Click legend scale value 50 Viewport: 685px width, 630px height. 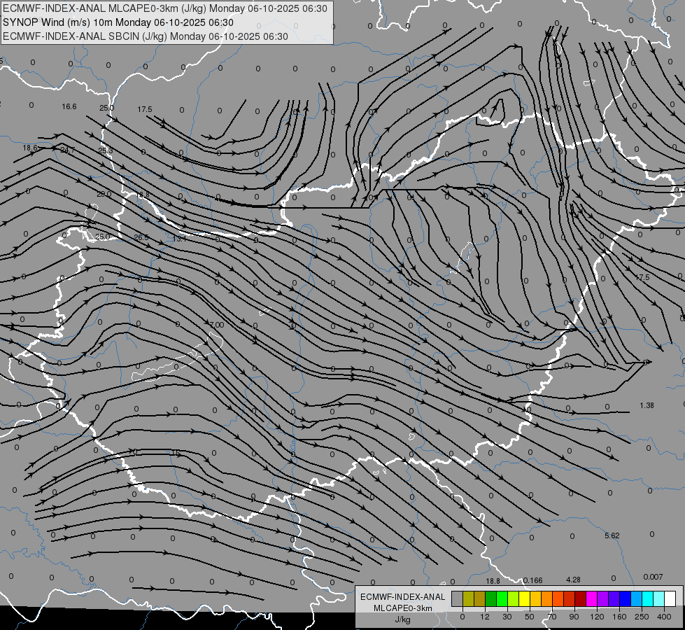pyautogui.click(x=529, y=617)
